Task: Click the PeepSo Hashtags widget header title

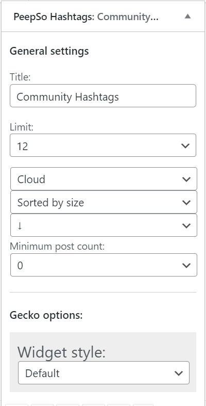Action: [86, 17]
